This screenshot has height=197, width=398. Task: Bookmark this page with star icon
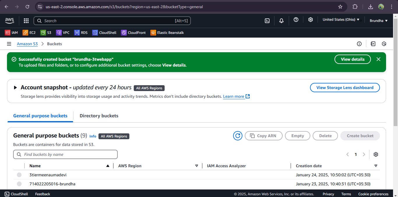point(340,7)
